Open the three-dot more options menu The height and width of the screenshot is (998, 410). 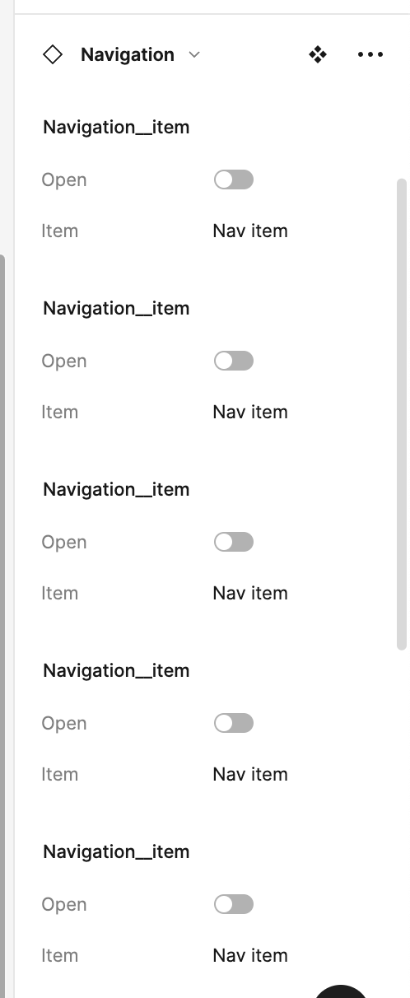[370, 55]
